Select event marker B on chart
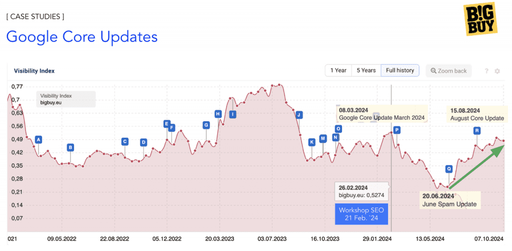 click(70, 147)
